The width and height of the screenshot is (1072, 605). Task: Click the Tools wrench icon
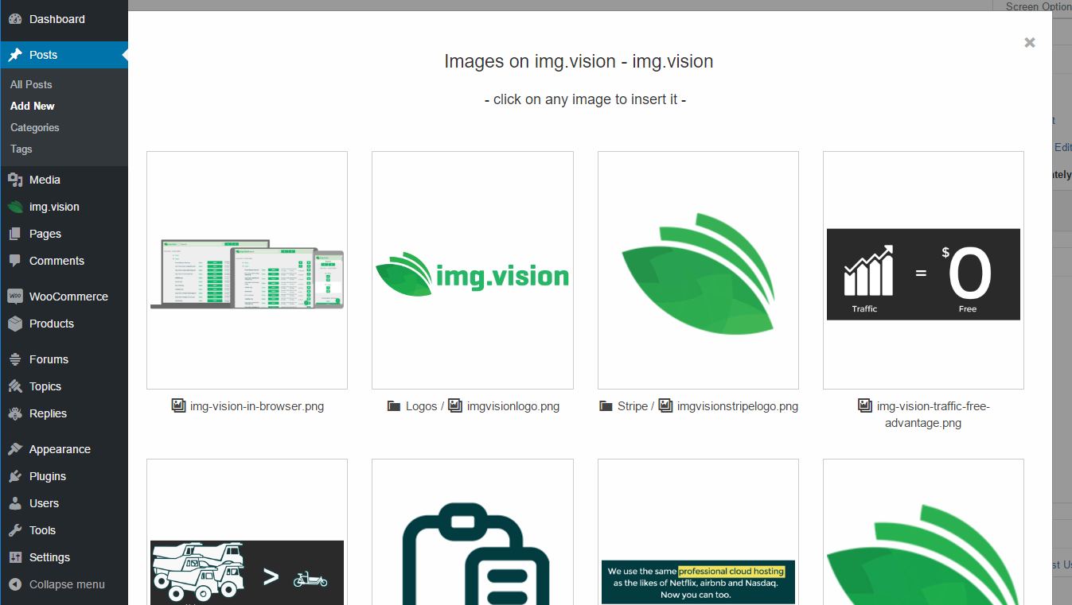15,530
